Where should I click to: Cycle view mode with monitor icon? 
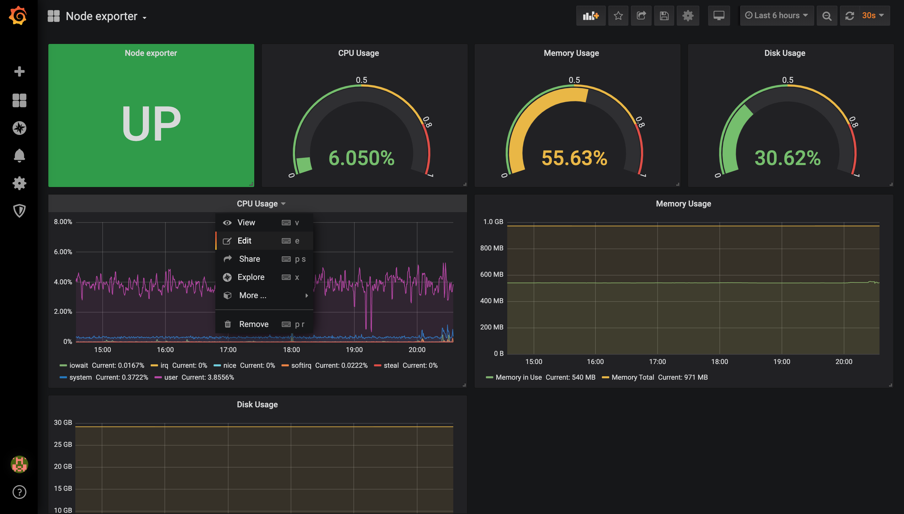click(718, 16)
